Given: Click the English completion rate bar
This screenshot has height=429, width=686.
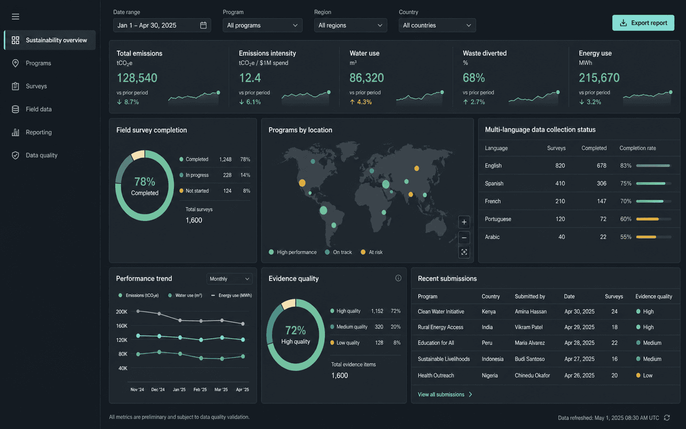Looking at the screenshot, I should (654, 166).
